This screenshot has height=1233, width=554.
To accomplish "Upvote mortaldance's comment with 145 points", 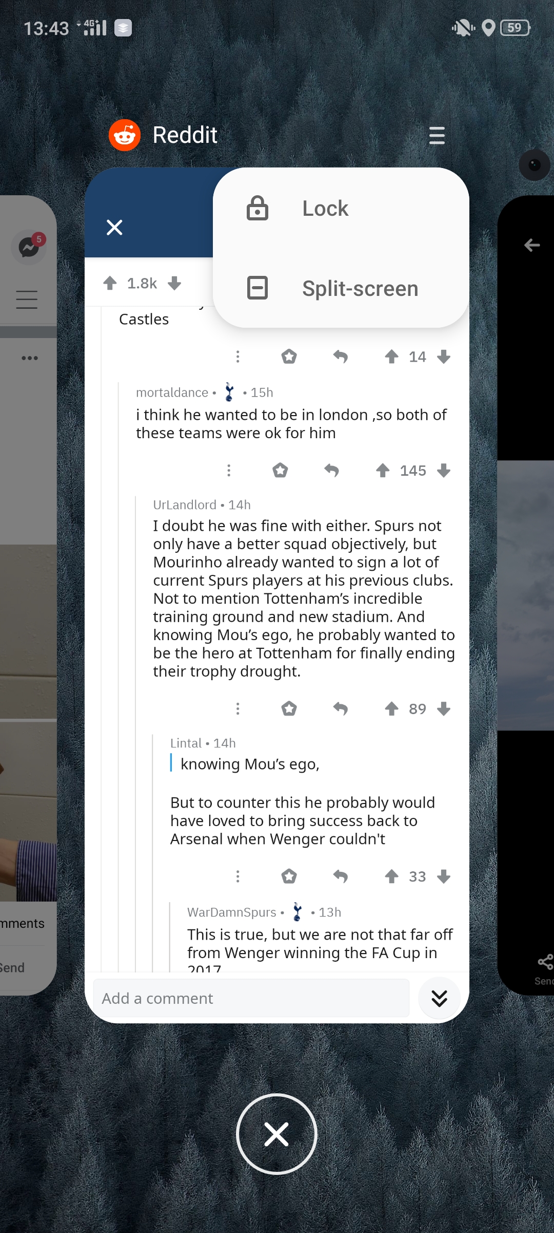I will [383, 471].
